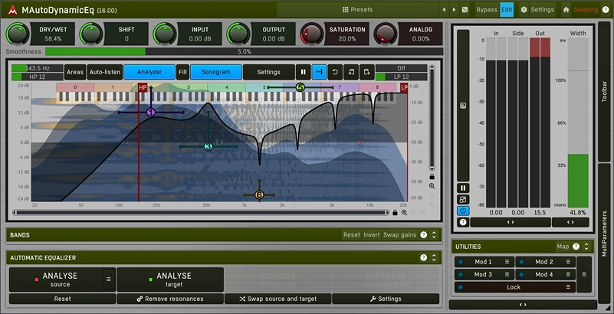This screenshot has width=614, height=314.
Task: Enable Mod 2 power toggle
Action: (521, 262)
